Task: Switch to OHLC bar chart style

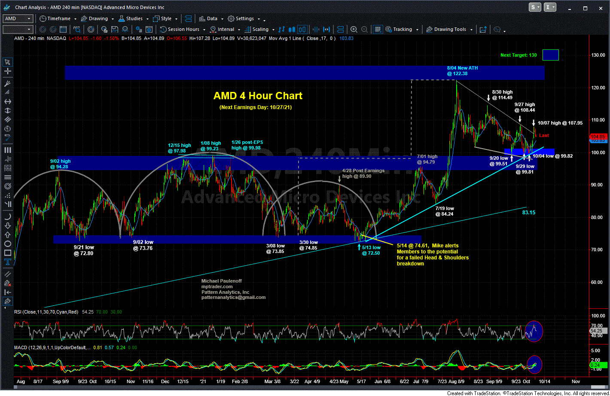Action: (x=281, y=29)
